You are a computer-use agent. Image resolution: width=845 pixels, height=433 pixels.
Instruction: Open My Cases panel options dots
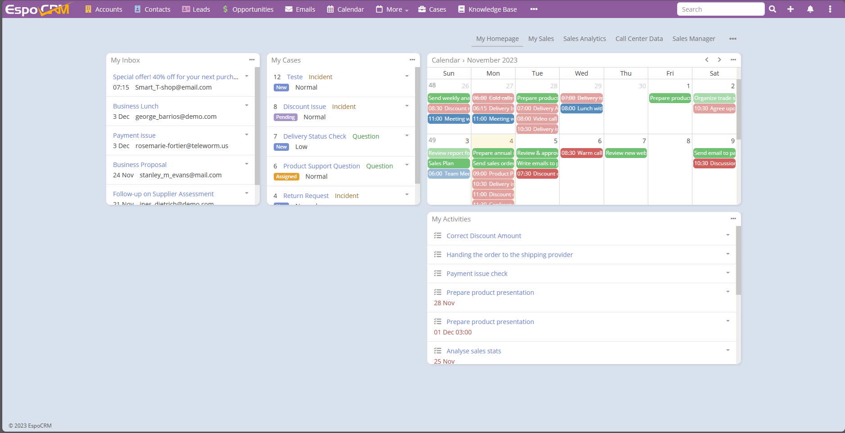click(412, 60)
